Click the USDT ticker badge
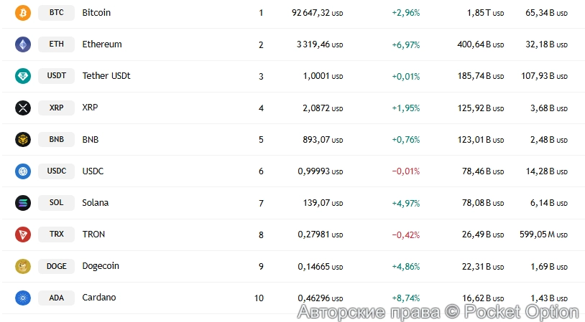This screenshot has height=322, width=585. pos(56,76)
